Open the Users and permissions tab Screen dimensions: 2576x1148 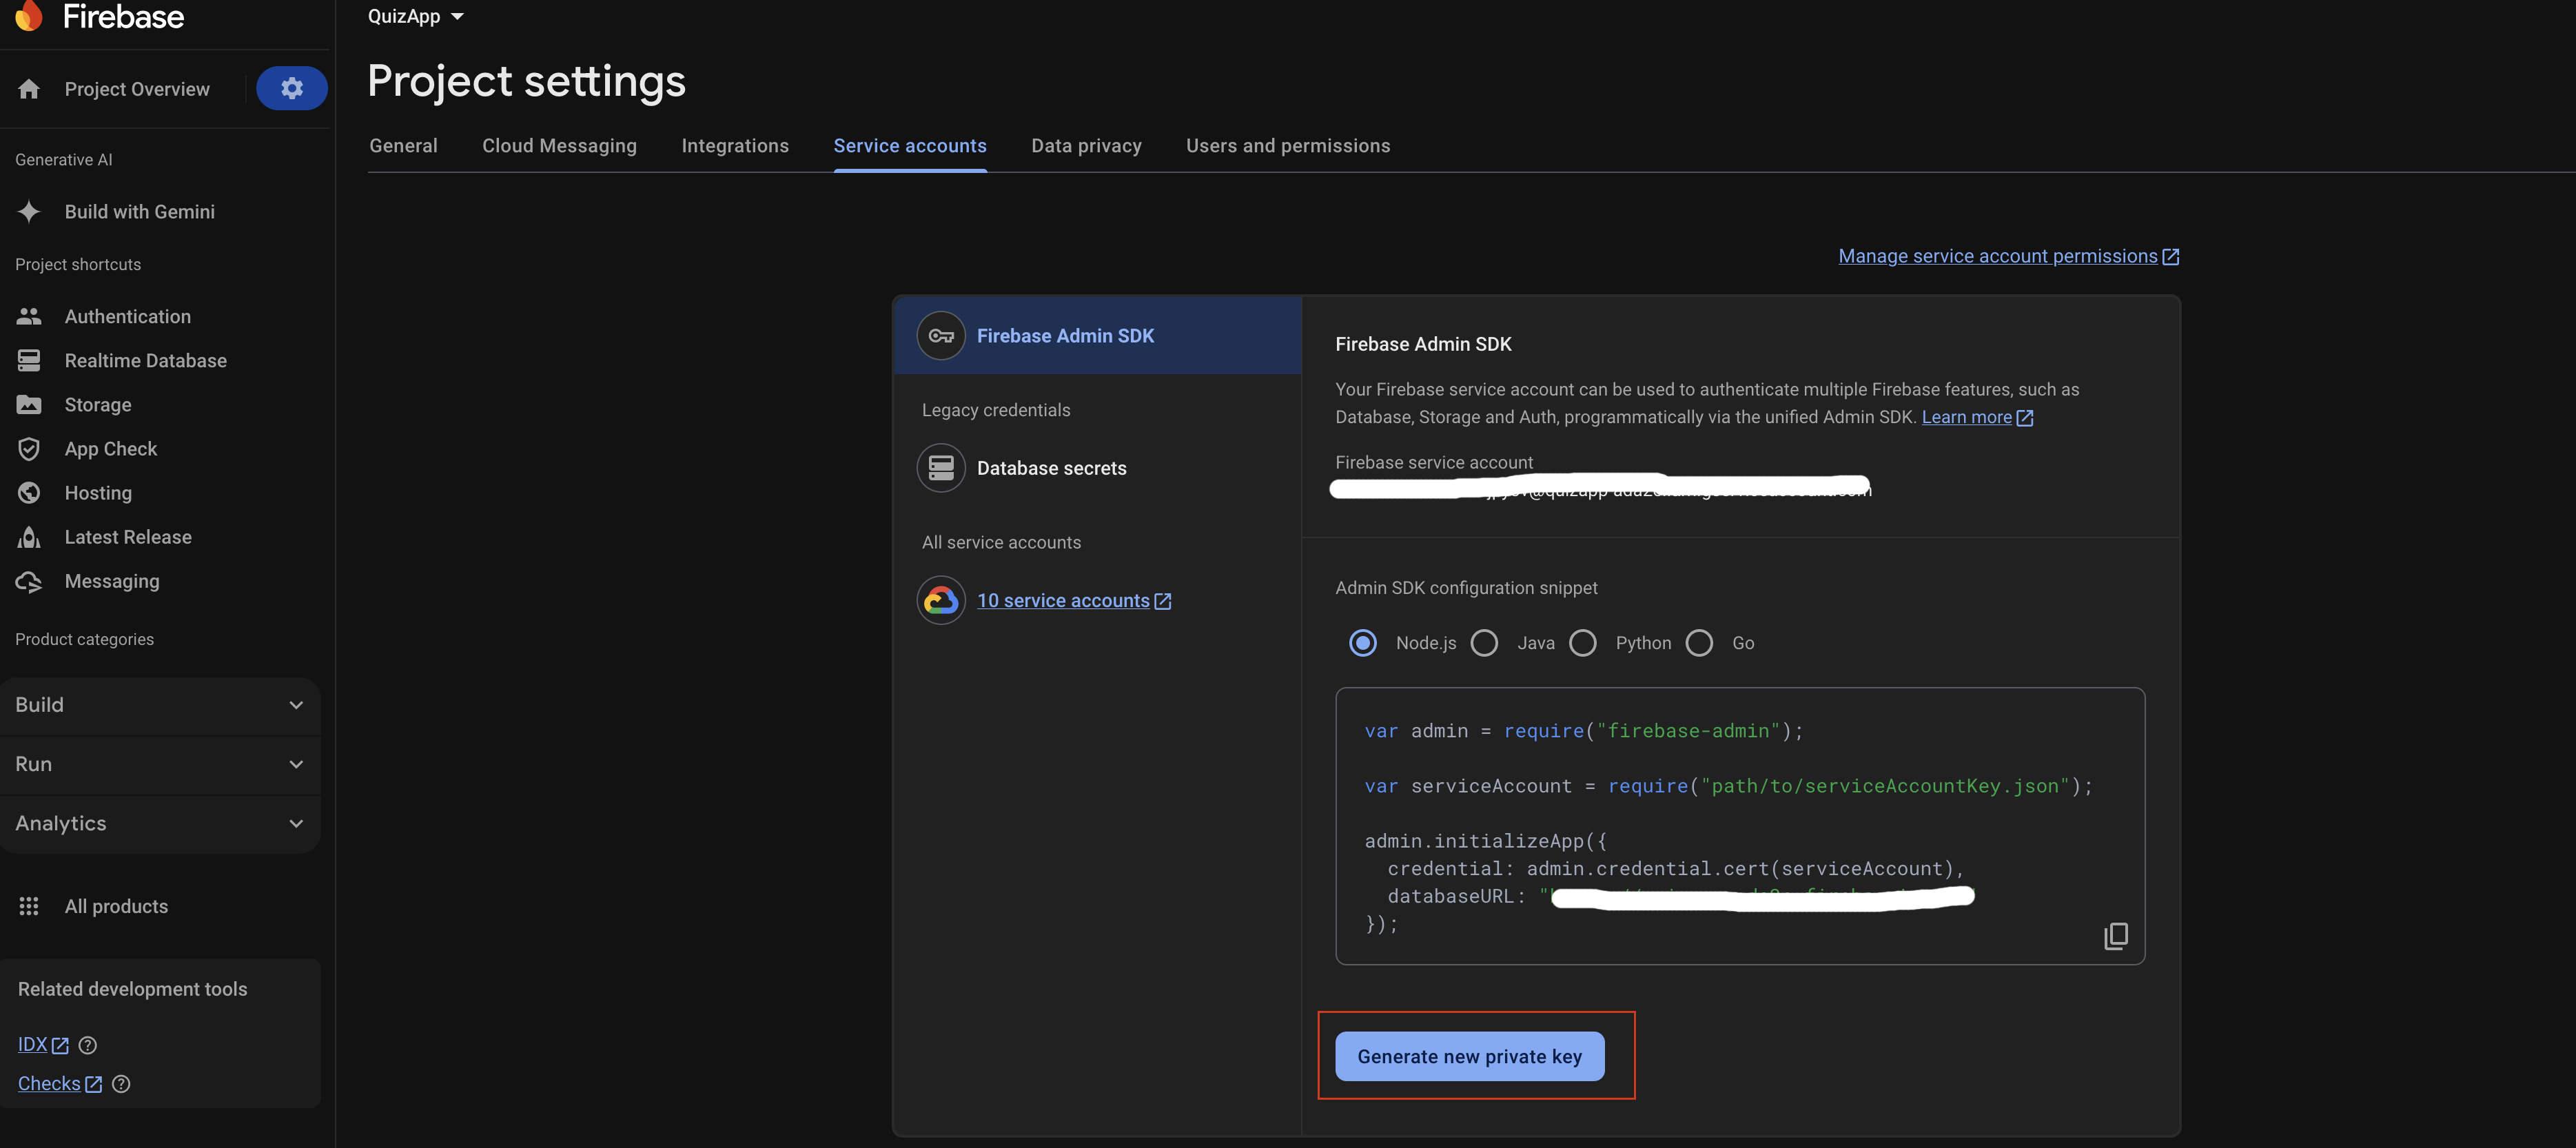pyautogui.click(x=1287, y=146)
